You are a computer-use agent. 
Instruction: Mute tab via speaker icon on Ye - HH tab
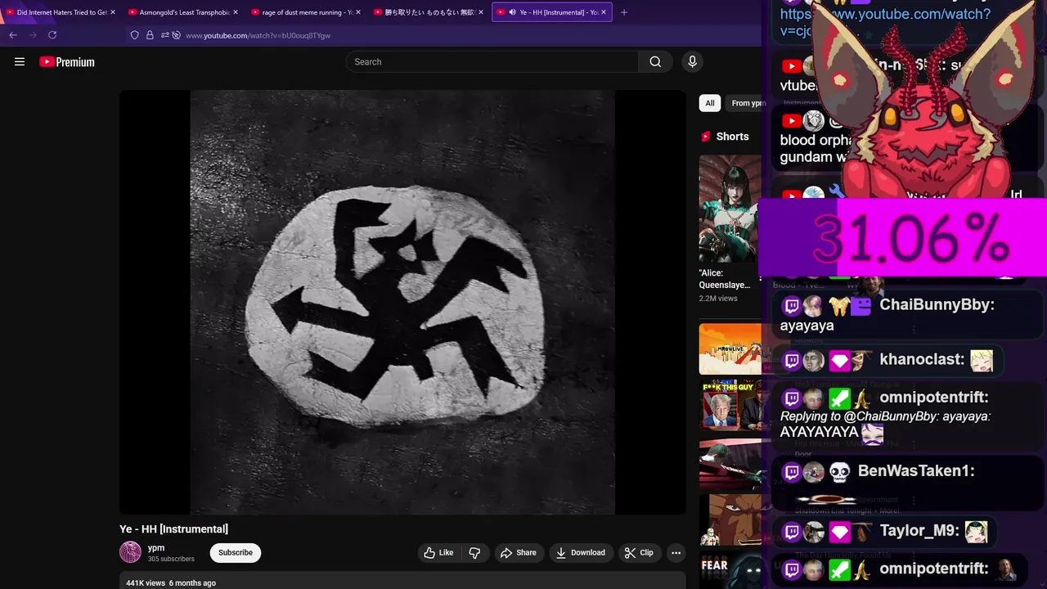tap(512, 12)
